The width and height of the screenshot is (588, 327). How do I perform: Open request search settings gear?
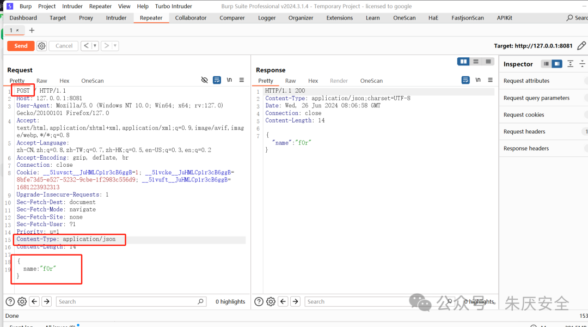(x=22, y=301)
